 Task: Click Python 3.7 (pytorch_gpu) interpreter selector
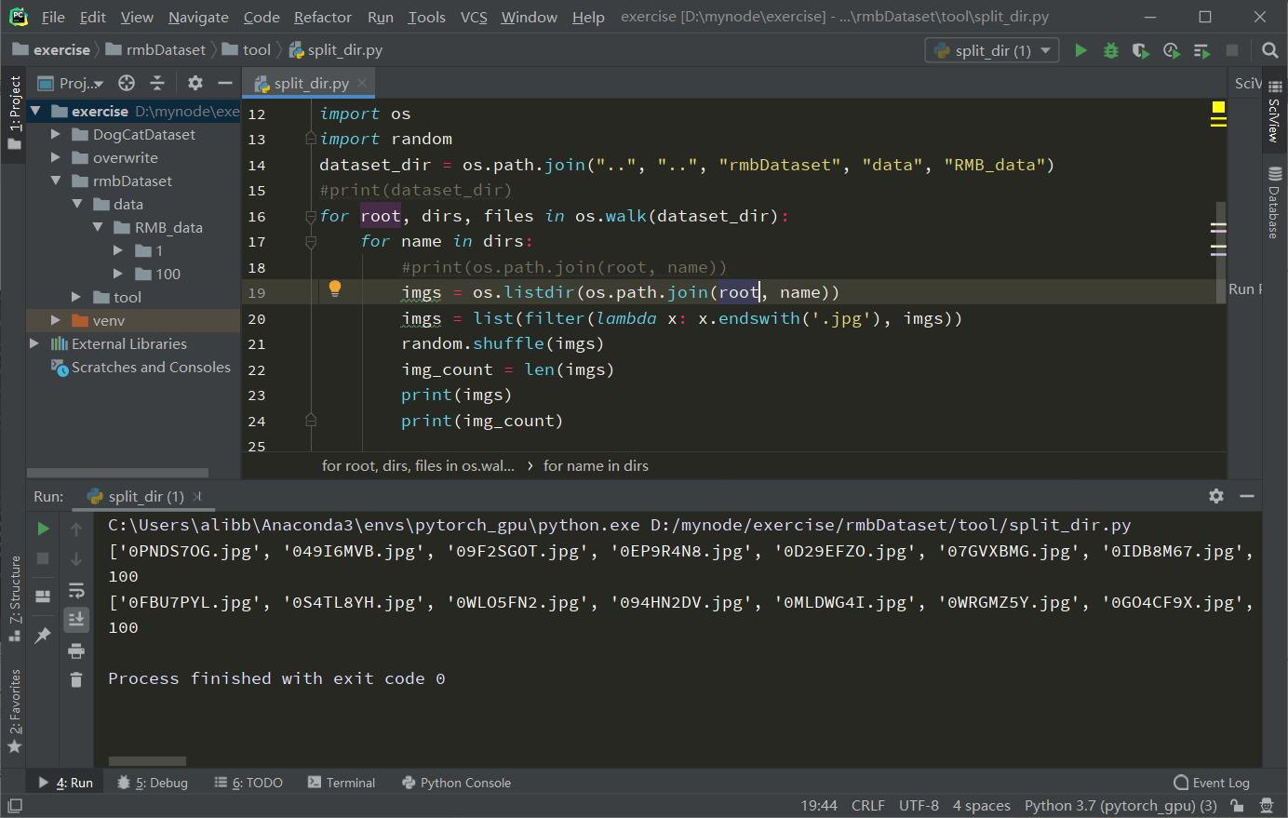coord(1120,806)
